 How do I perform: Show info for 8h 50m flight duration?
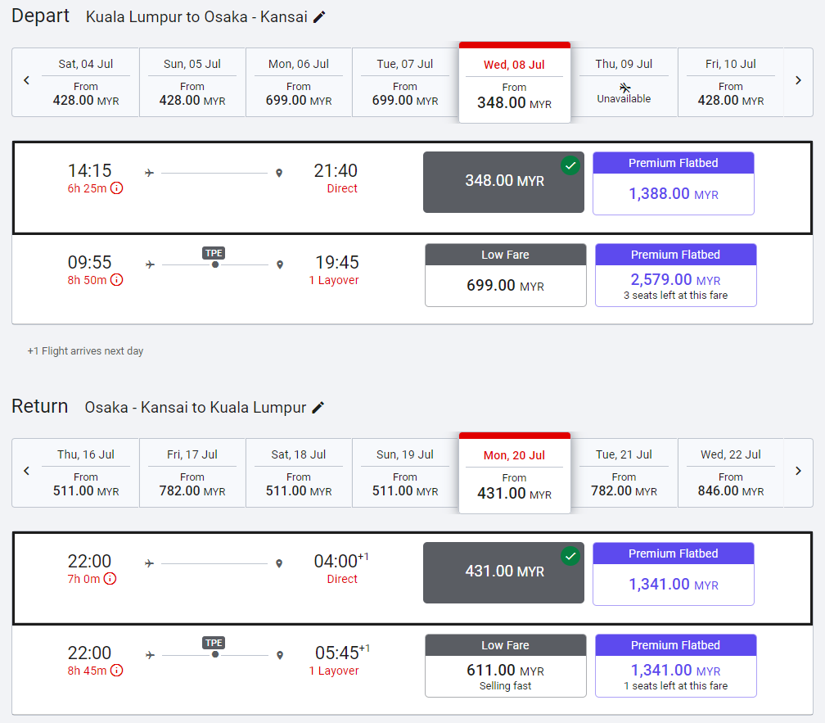coord(116,280)
